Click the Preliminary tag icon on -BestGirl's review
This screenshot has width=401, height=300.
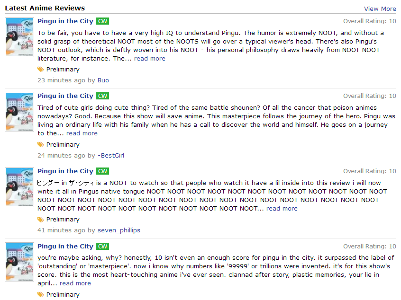(x=40, y=145)
